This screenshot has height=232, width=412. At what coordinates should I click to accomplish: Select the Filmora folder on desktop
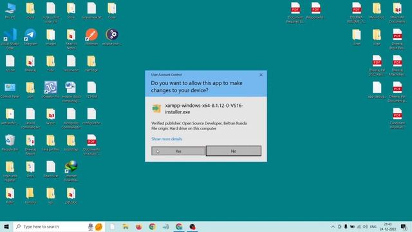click(30, 196)
